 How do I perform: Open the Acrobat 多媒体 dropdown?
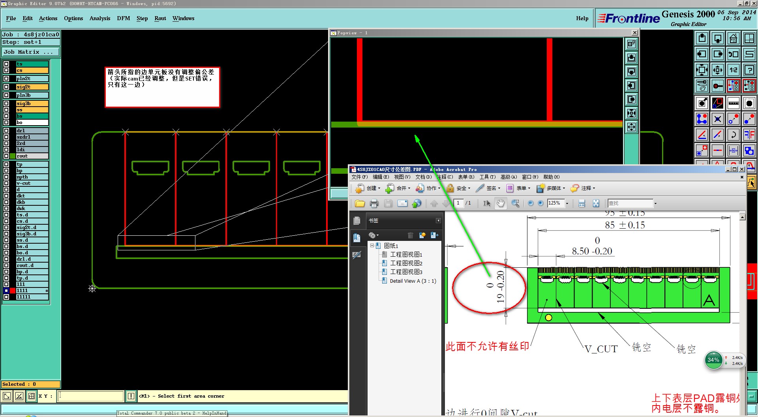[551, 188]
